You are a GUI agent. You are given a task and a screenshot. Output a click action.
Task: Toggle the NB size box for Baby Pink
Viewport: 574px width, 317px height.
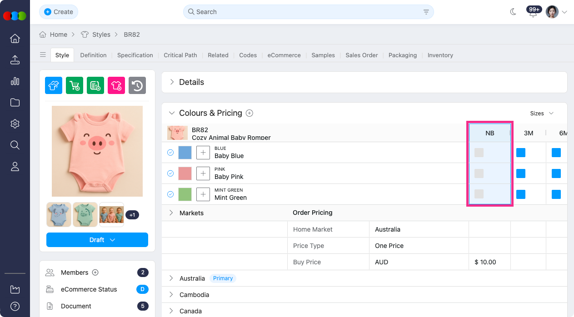click(479, 173)
